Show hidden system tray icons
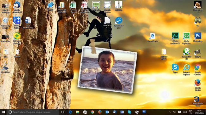206x115 pixels. (170, 112)
